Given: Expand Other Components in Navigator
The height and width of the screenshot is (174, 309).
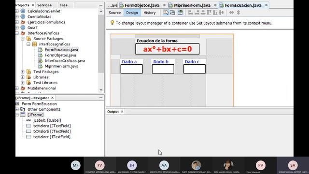Looking at the screenshot, I should pos(17,109).
